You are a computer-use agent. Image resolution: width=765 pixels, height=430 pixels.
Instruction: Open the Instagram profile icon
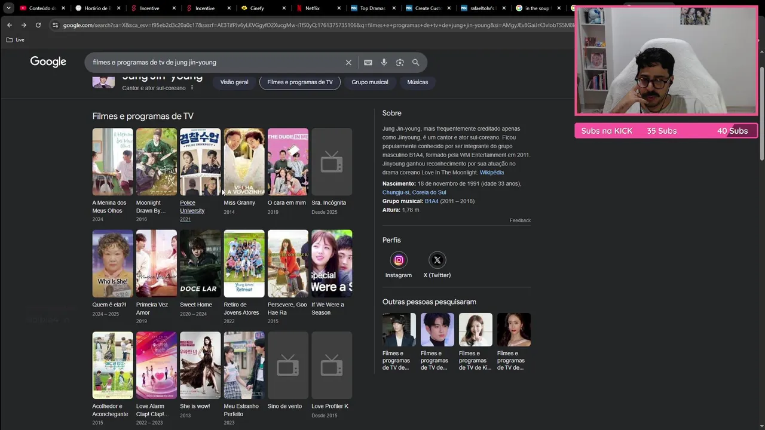[399, 260]
